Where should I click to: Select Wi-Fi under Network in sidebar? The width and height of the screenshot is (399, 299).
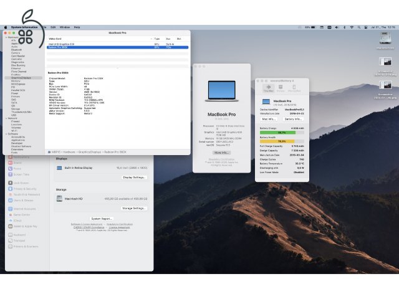click(14, 131)
